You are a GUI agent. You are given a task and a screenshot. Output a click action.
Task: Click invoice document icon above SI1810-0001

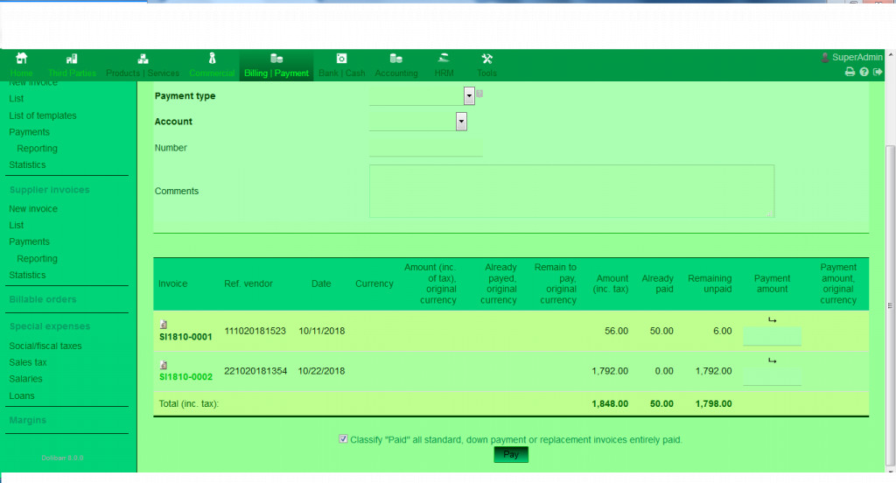tap(164, 325)
